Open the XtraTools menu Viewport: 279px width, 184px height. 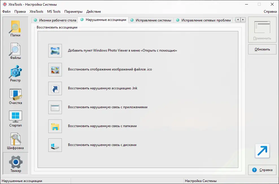click(x=36, y=12)
